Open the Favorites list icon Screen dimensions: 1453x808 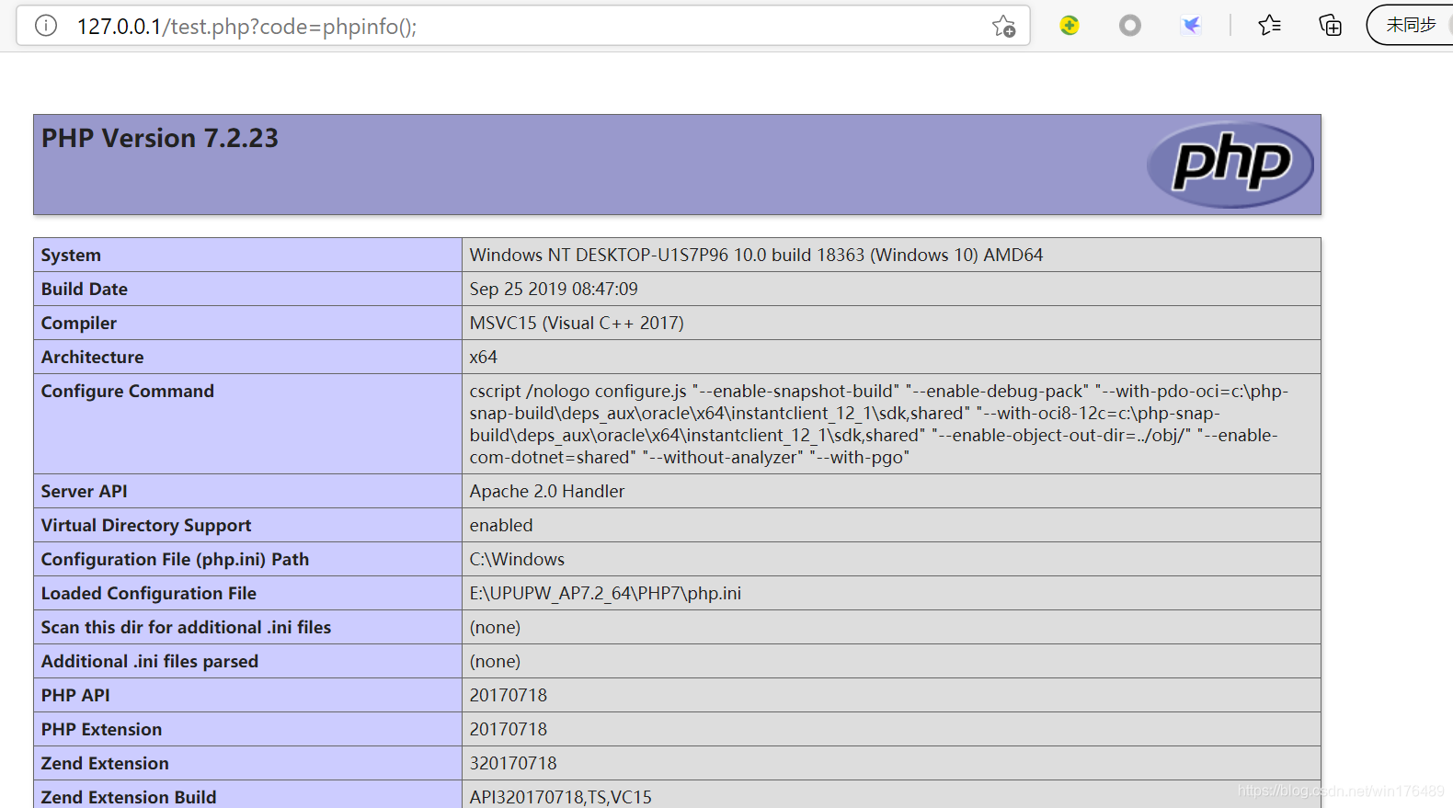click(1270, 26)
